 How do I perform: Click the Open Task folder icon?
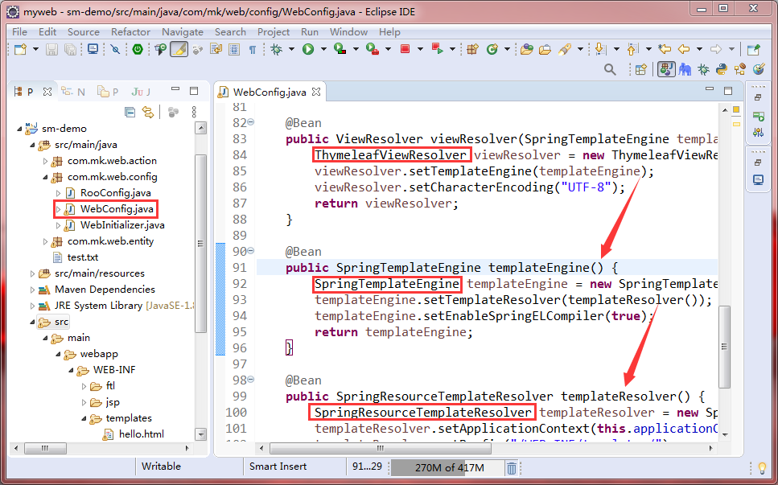click(x=545, y=49)
